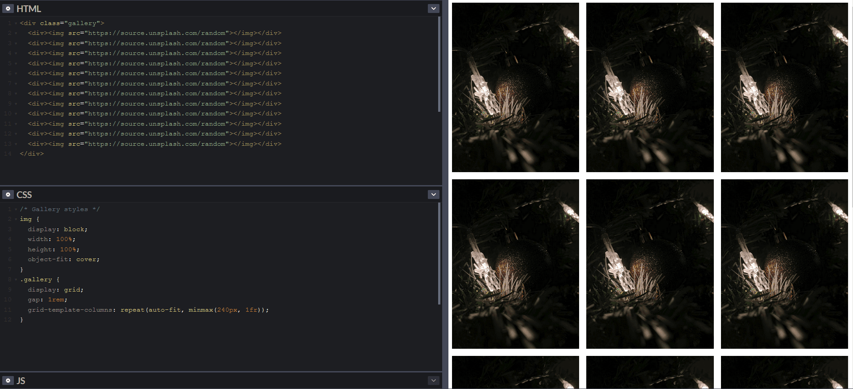The width and height of the screenshot is (853, 389).
Task: Select the top-left gallery image in the preview
Action: pos(515,87)
